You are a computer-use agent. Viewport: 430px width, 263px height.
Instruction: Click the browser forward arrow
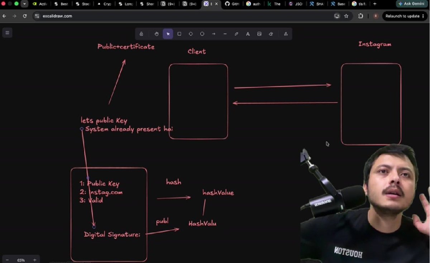coord(14,16)
